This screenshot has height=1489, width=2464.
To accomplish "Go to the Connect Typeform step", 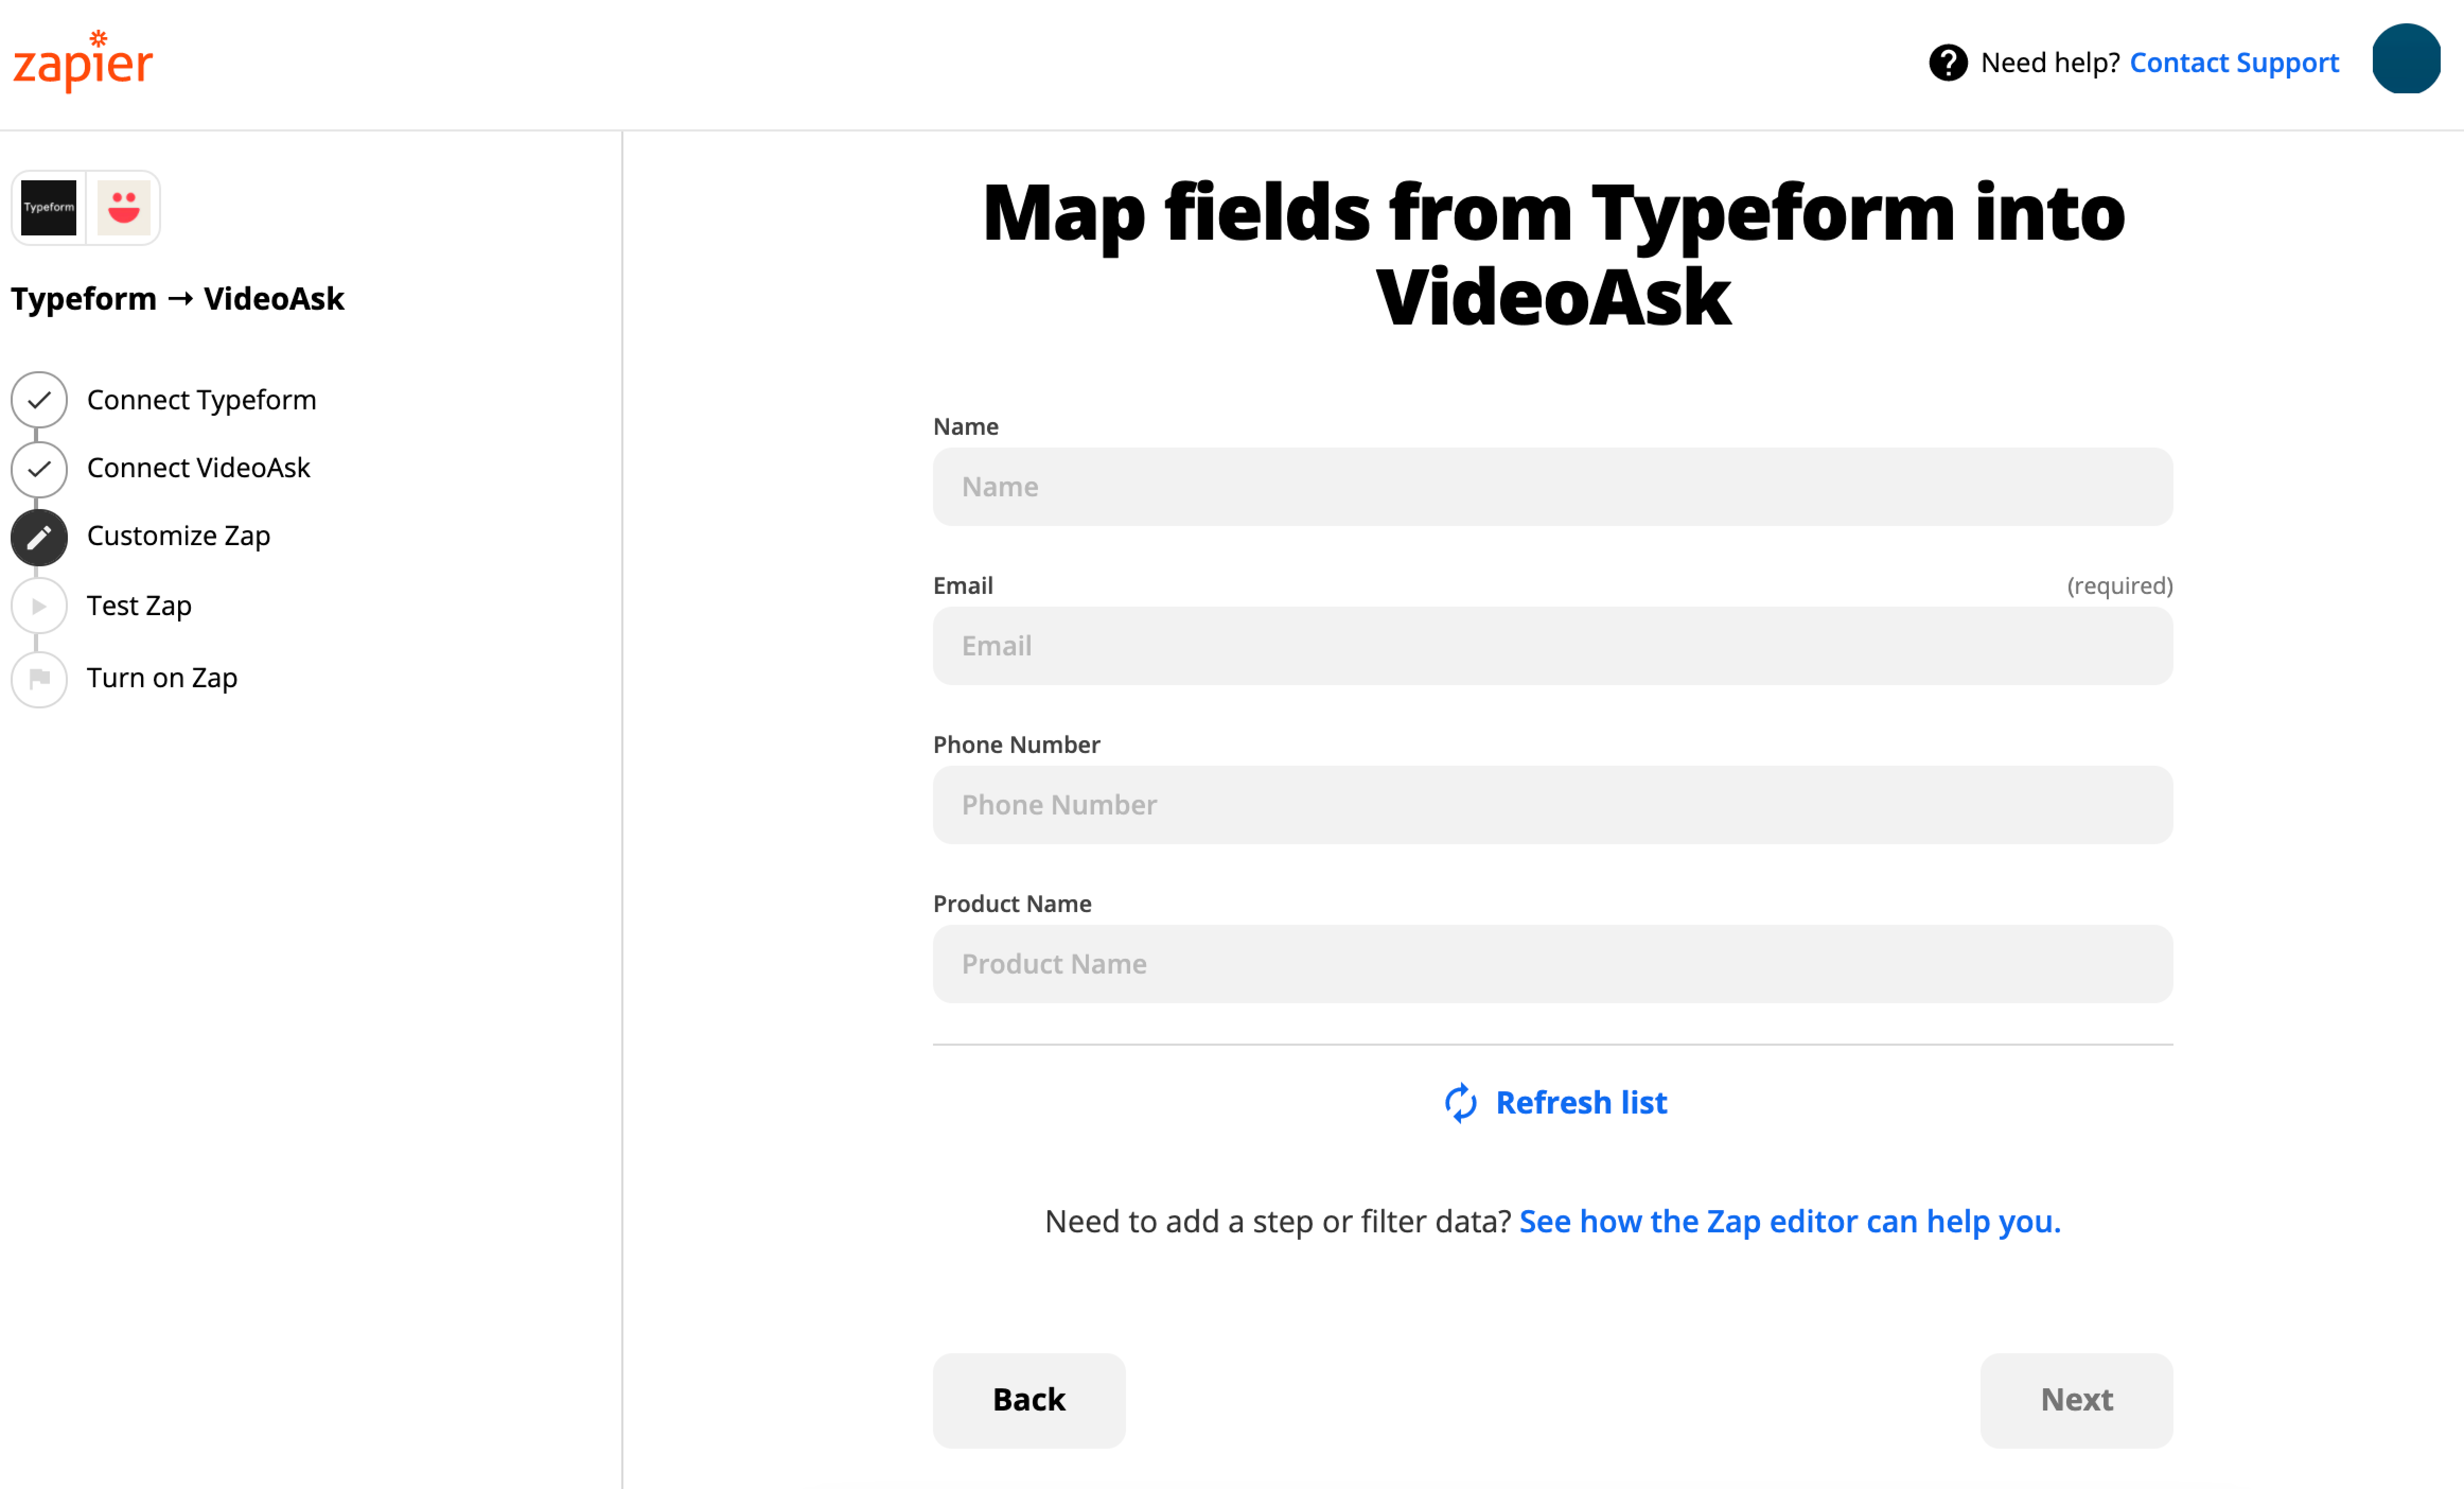I will coord(201,400).
